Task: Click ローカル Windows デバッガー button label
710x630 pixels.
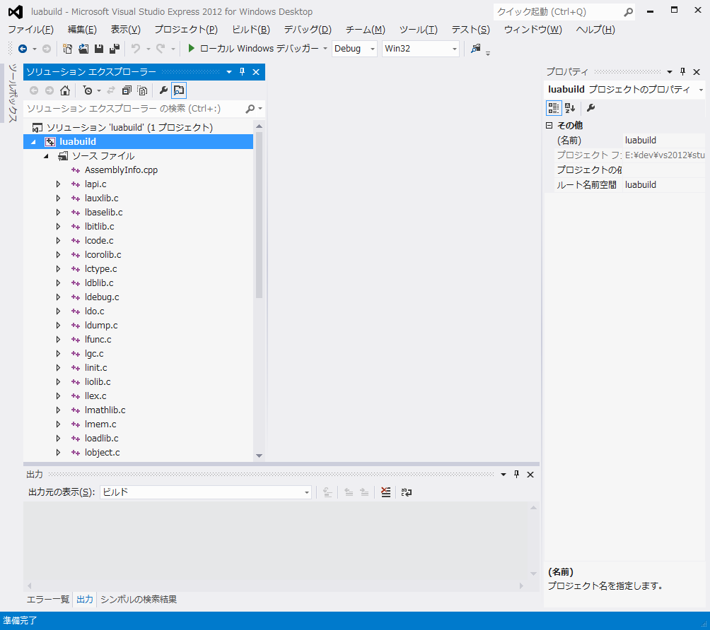Action: click(x=259, y=49)
